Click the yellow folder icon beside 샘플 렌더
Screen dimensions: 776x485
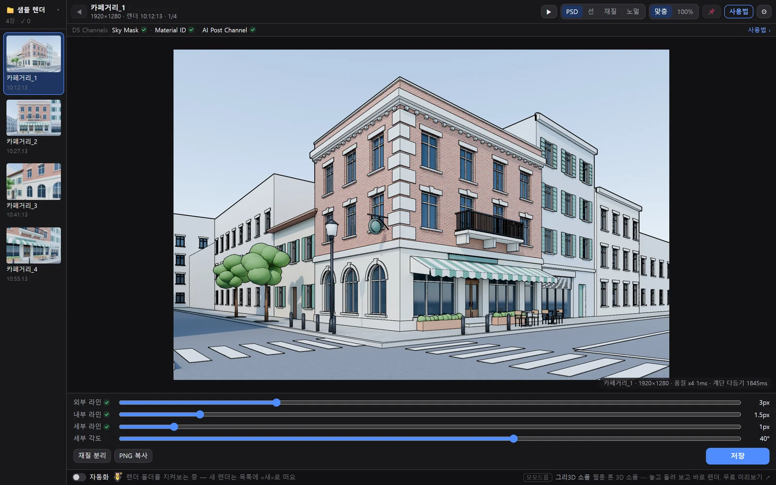coord(10,10)
